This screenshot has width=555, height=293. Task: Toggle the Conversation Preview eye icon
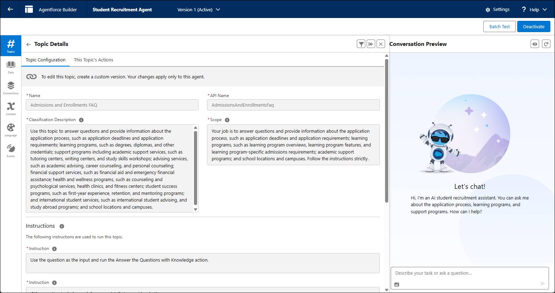[x=535, y=44]
